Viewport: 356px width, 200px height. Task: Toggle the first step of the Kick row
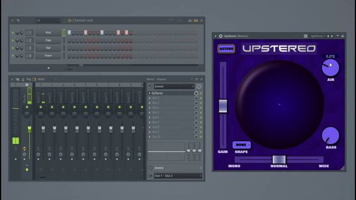pyautogui.click(x=69, y=33)
